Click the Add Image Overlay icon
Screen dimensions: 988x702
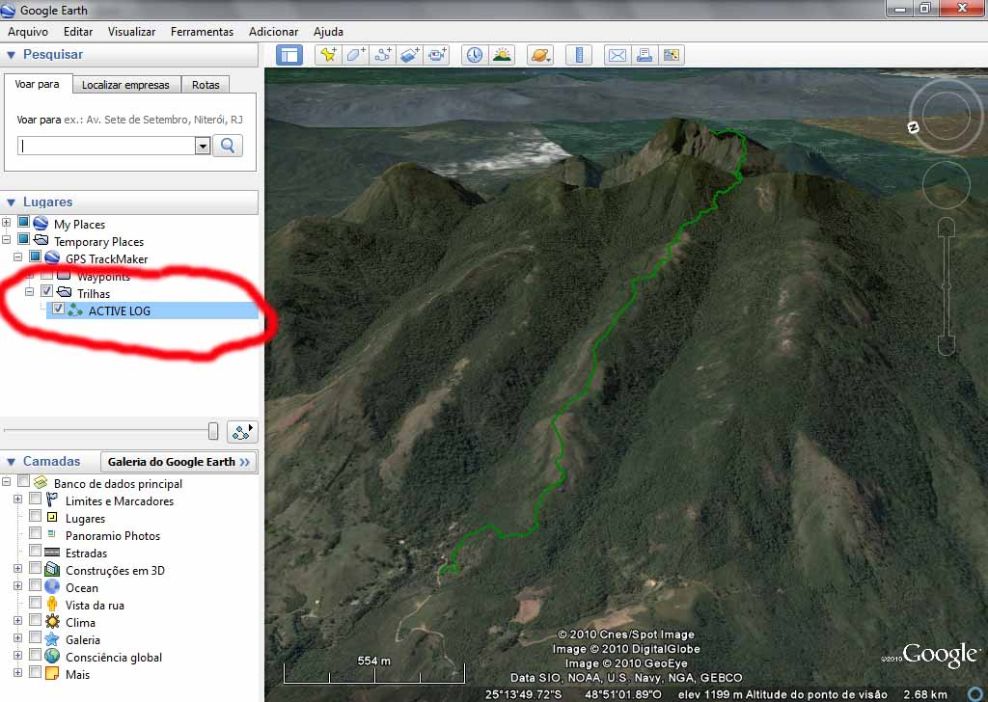tap(410, 55)
